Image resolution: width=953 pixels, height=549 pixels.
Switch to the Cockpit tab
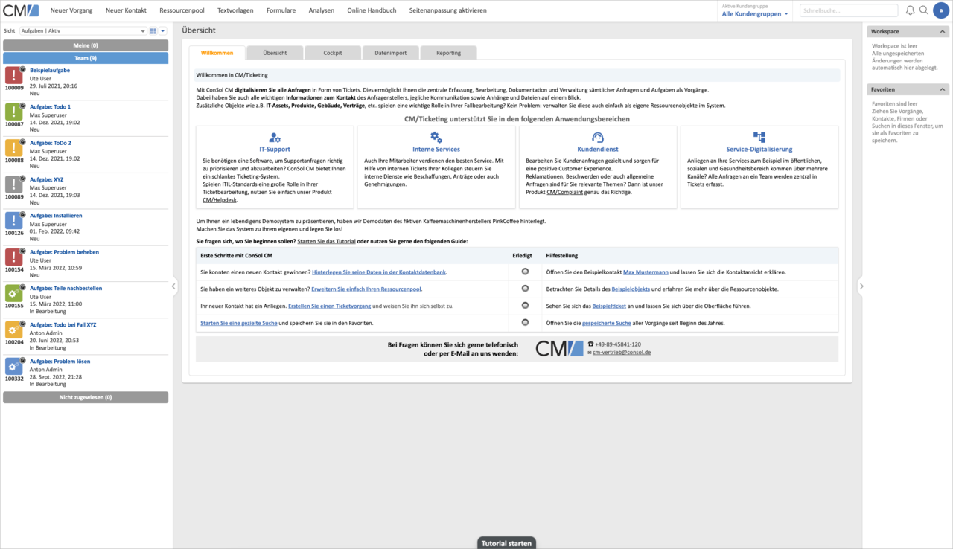click(333, 53)
